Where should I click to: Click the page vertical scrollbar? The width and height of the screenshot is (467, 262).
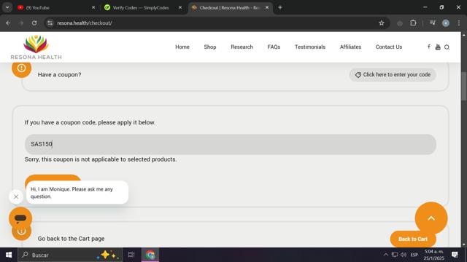tap(464, 86)
